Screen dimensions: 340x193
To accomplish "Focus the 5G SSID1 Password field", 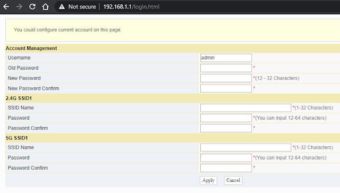I will (x=226, y=157).
